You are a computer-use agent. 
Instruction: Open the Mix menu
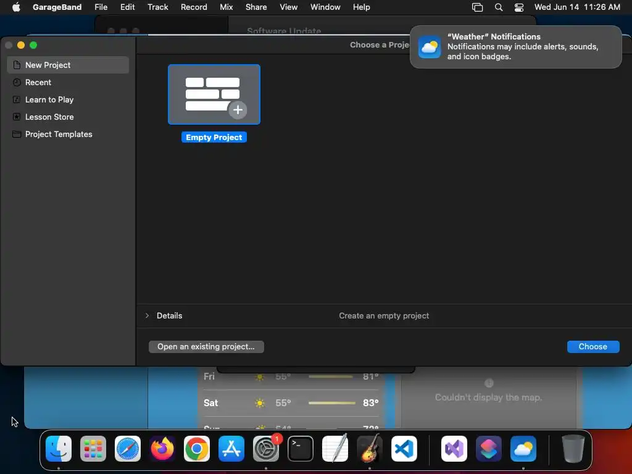[226, 7]
